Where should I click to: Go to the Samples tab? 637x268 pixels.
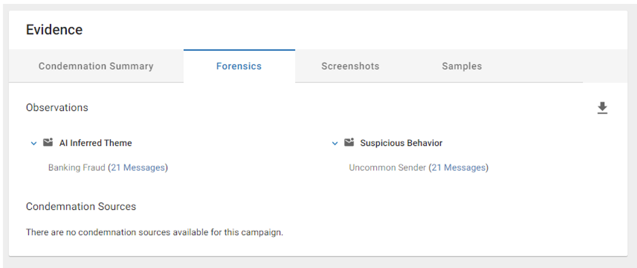coord(462,66)
